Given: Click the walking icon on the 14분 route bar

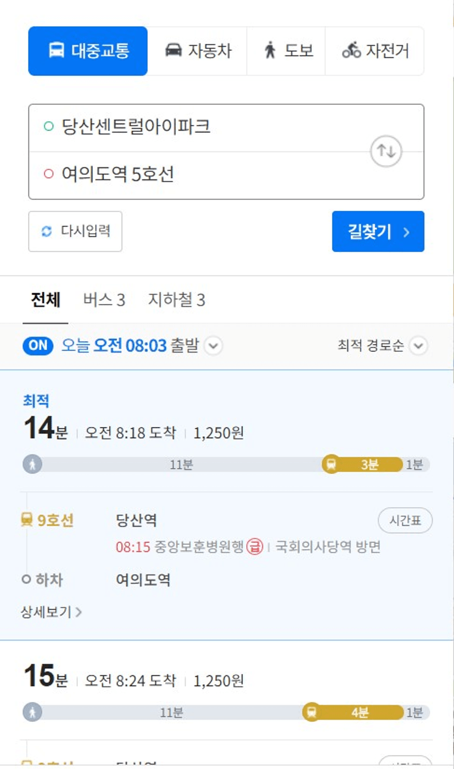Looking at the screenshot, I should pos(32,465).
